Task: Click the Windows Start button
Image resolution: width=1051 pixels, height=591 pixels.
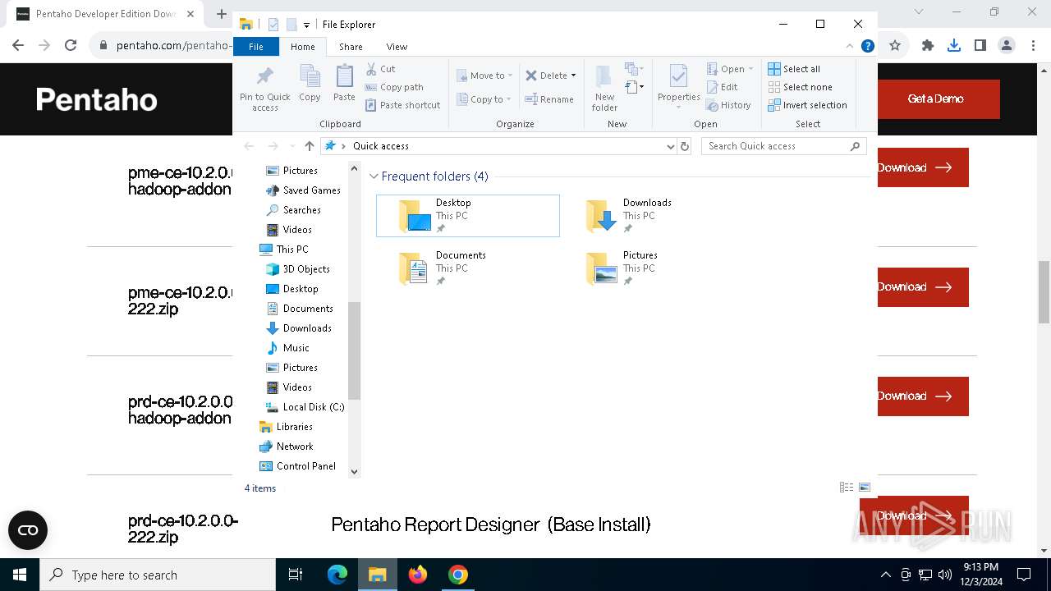Action: point(20,575)
